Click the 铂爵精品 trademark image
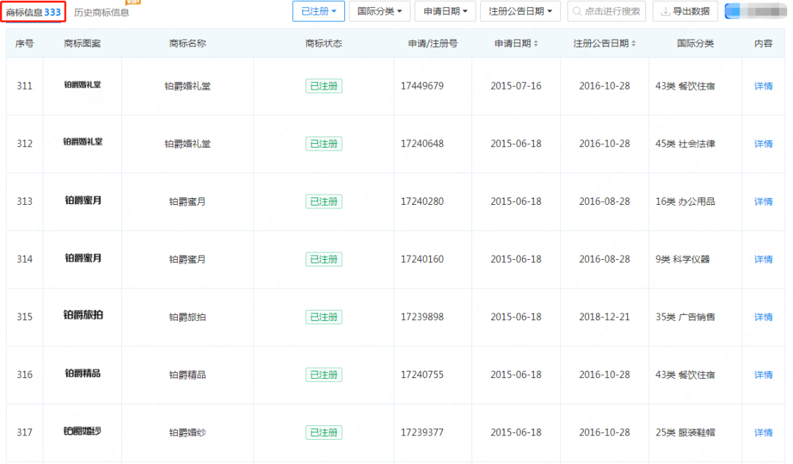Viewport: 793px width, 464px height. tap(83, 373)
